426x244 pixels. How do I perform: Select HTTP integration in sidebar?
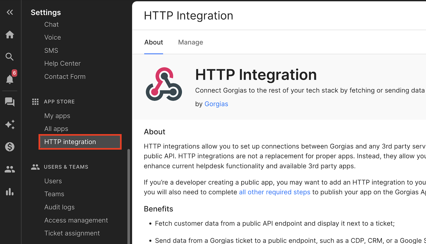click(80, 142)
